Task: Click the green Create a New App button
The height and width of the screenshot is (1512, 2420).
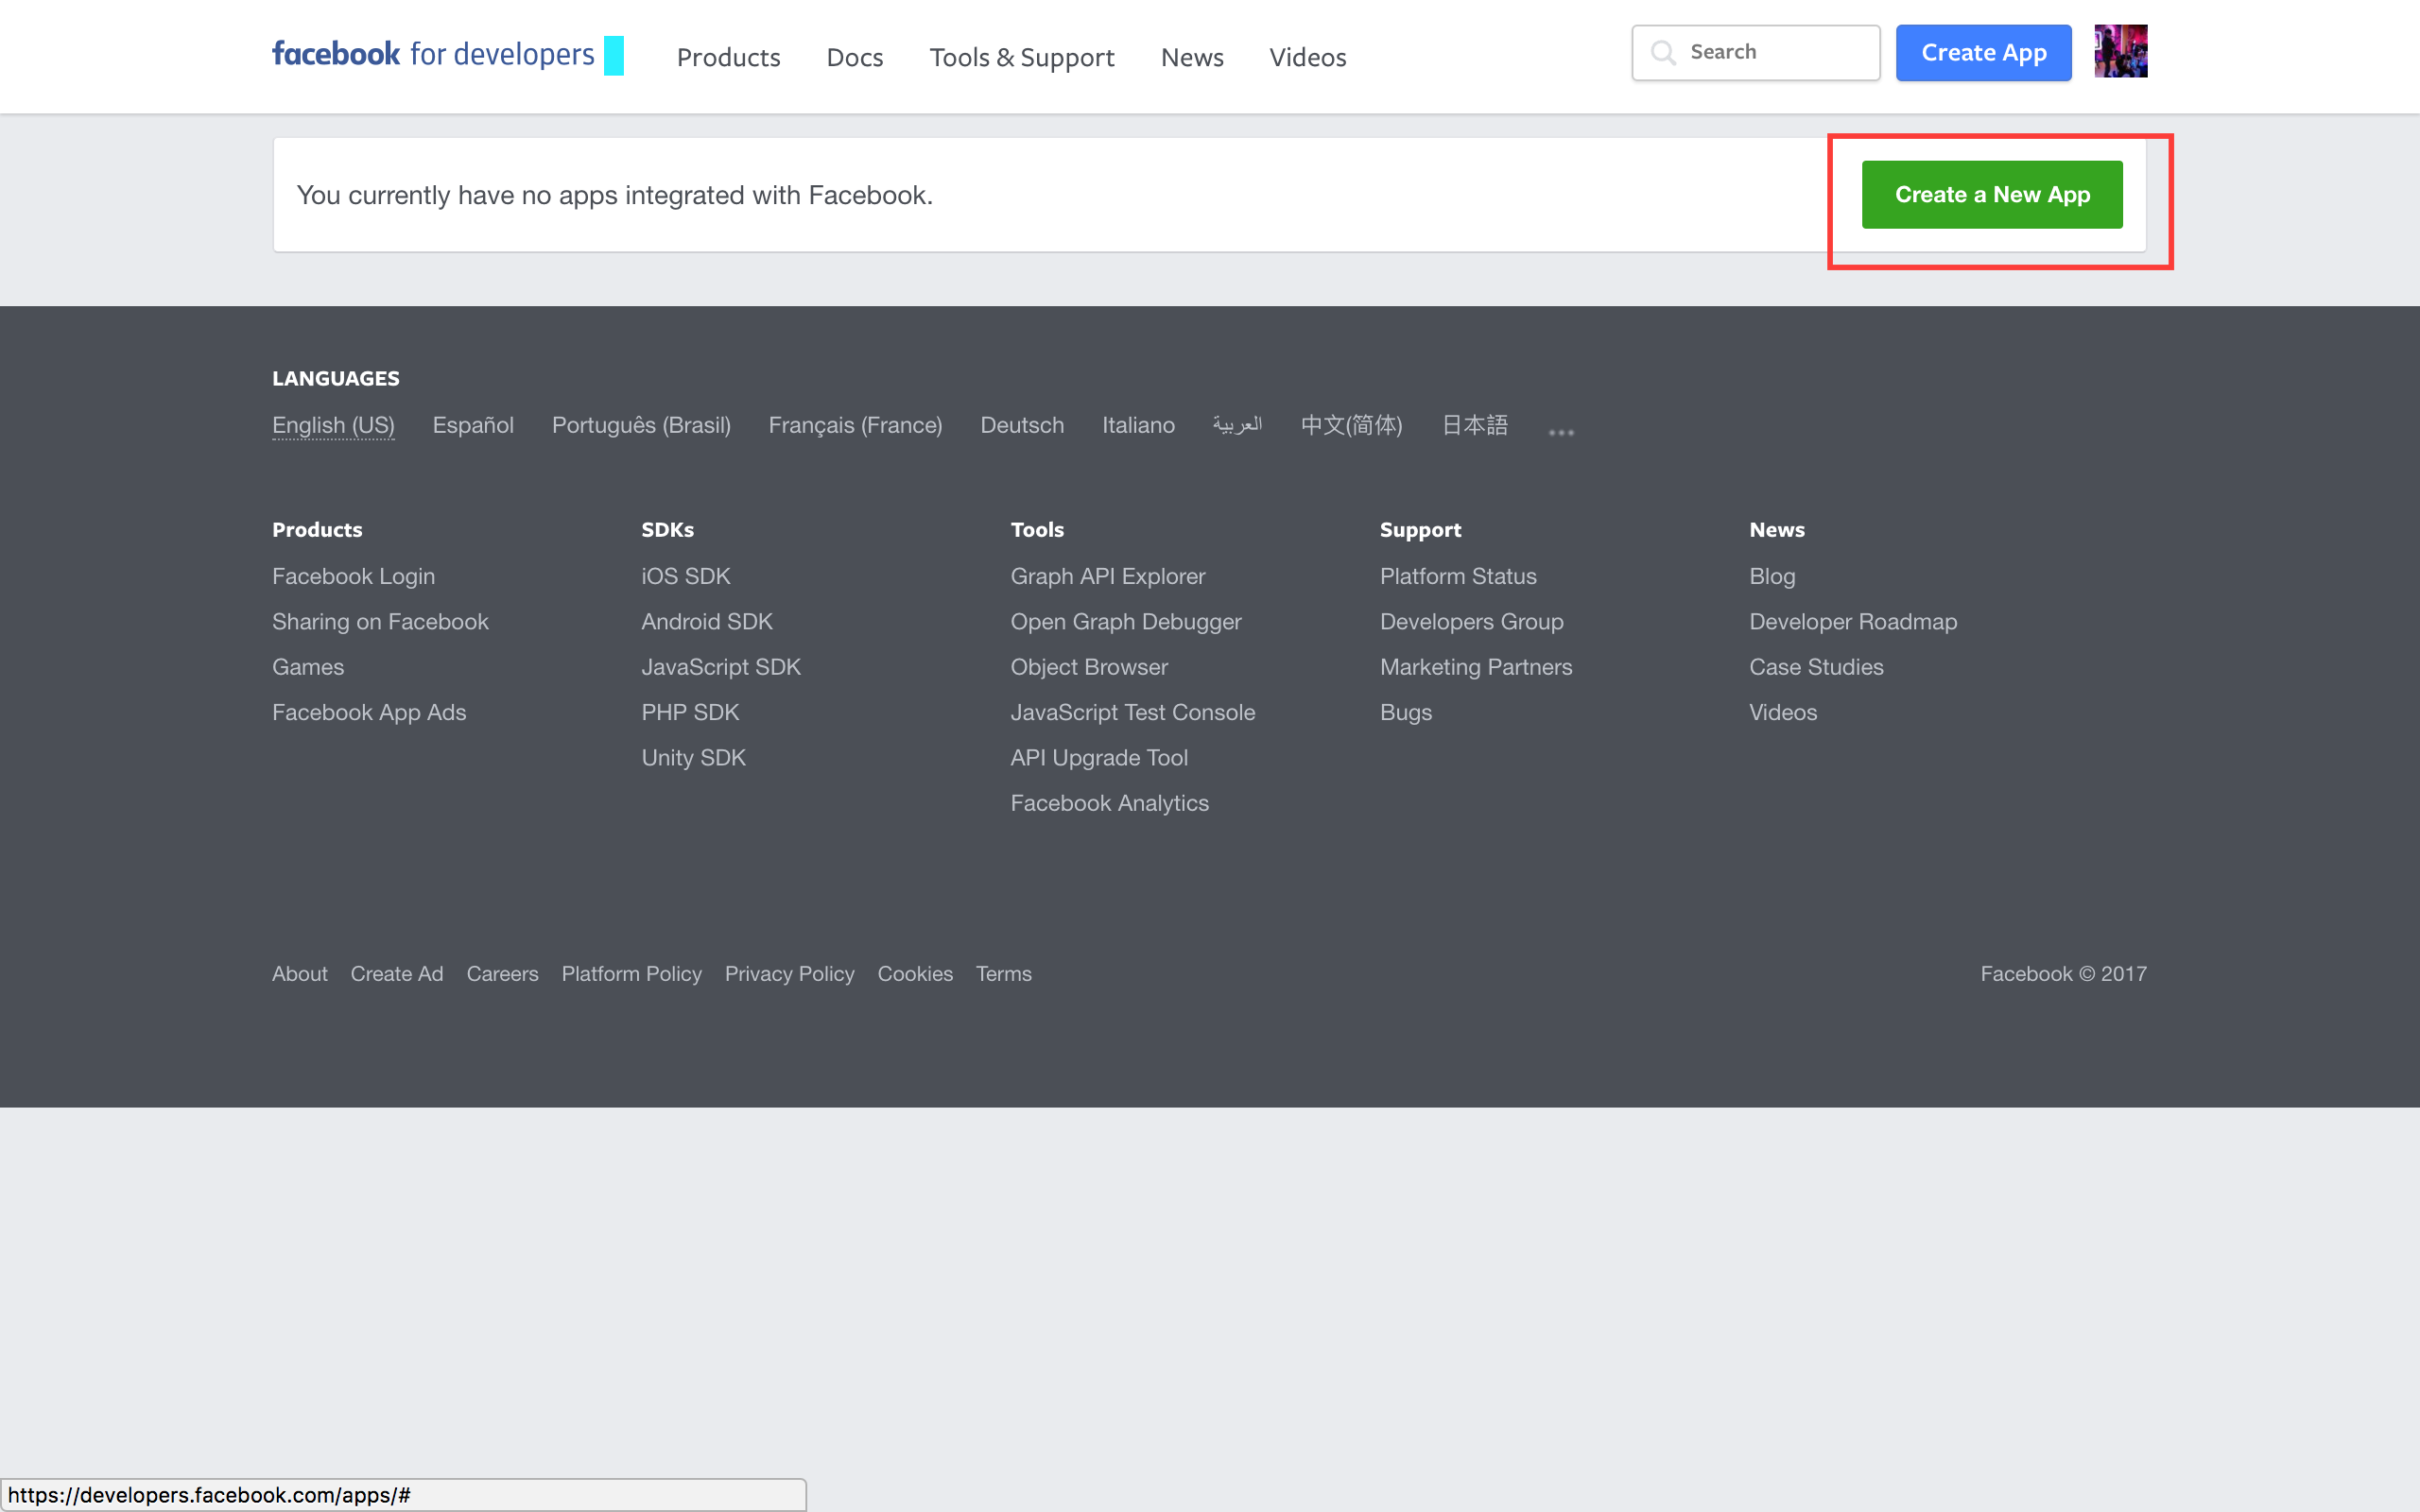Action: [x=1991, y=195]
